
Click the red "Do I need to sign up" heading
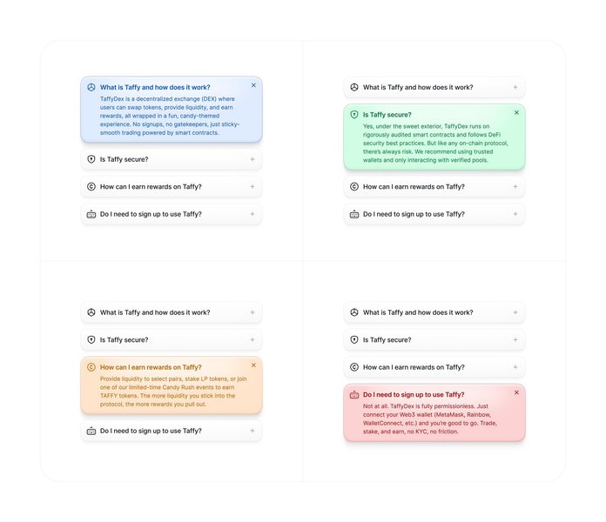pos(414,395)
